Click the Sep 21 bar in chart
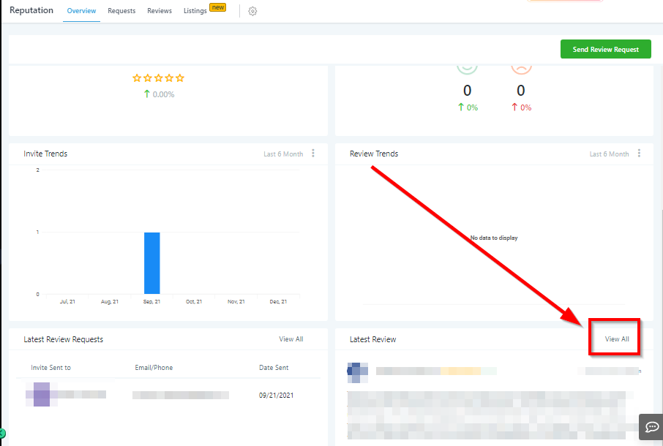Screen dimensions: 663x446 (151, 263)
